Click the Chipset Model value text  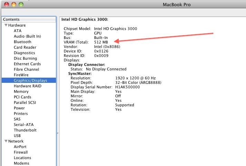coord(116,29)
